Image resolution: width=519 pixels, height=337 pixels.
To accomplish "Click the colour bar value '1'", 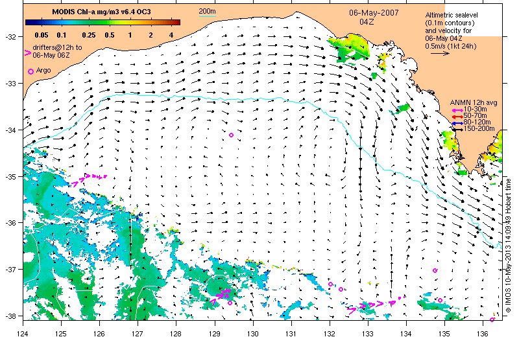I will pyautogui.click(x=130, y=35).
